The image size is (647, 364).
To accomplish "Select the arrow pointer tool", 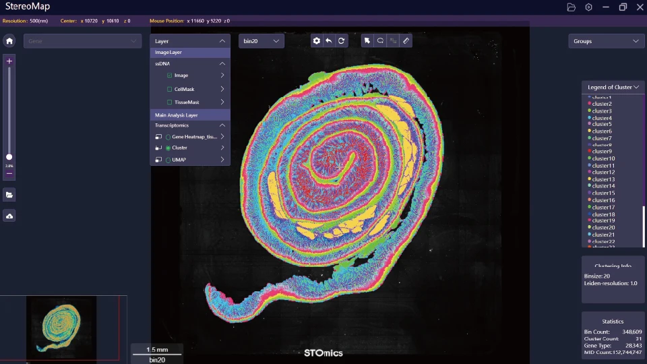I will click(367, 41).
